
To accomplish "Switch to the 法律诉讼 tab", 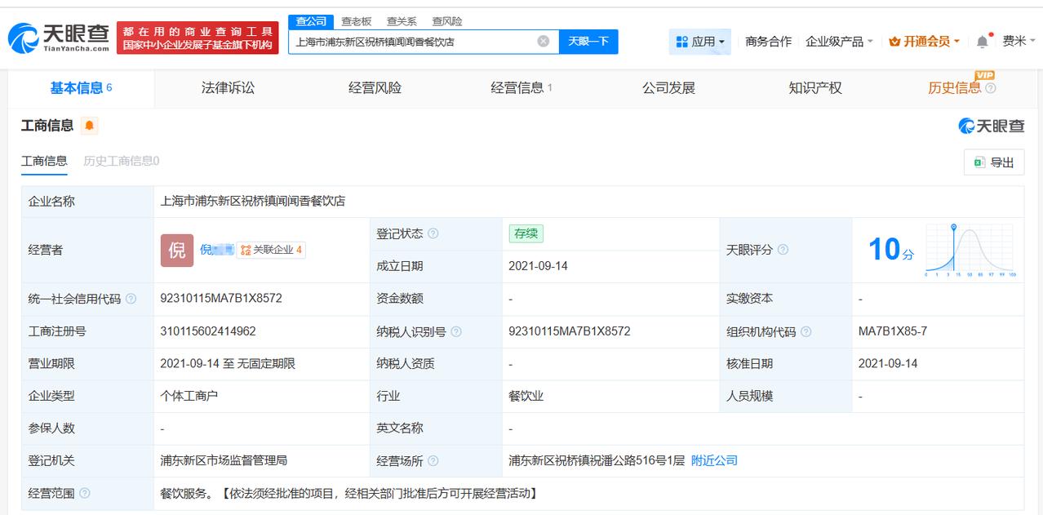I will click(228, 88).
